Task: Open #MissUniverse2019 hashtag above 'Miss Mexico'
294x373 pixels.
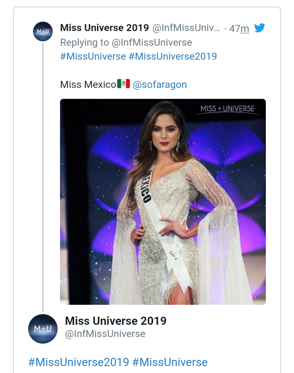Action: click(173, 56)
